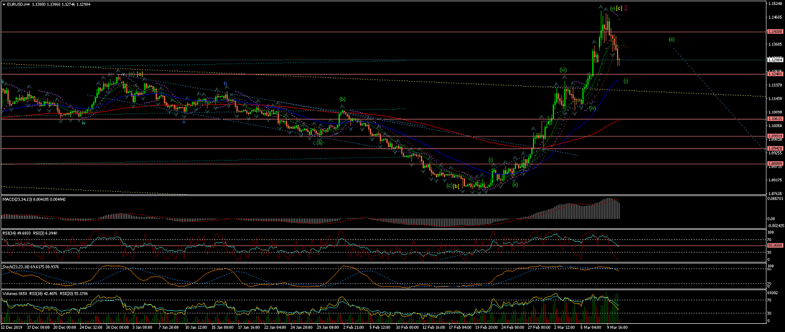
Task: Select the RSI(14) indicator panel label
Action: point(12,232)
